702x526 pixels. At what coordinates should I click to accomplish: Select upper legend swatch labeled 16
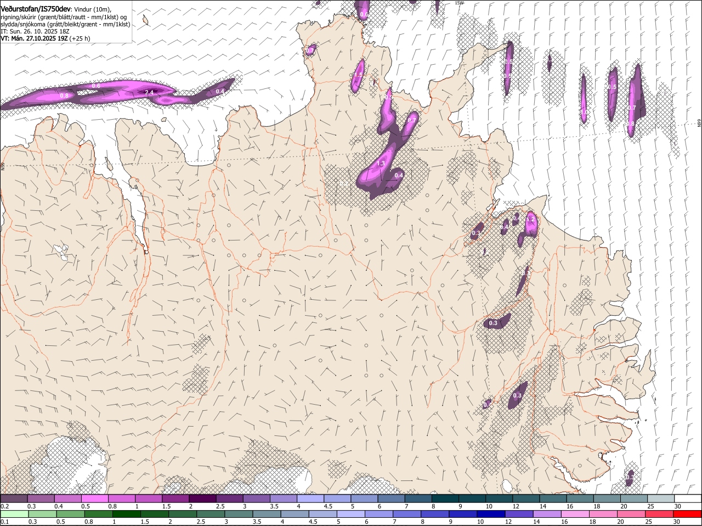tap(580, 499)
